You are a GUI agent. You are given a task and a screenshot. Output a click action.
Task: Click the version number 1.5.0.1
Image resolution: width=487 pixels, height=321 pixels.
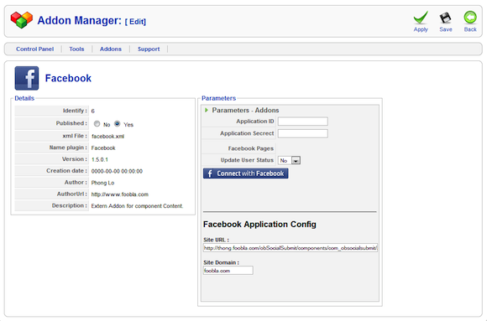99,160
